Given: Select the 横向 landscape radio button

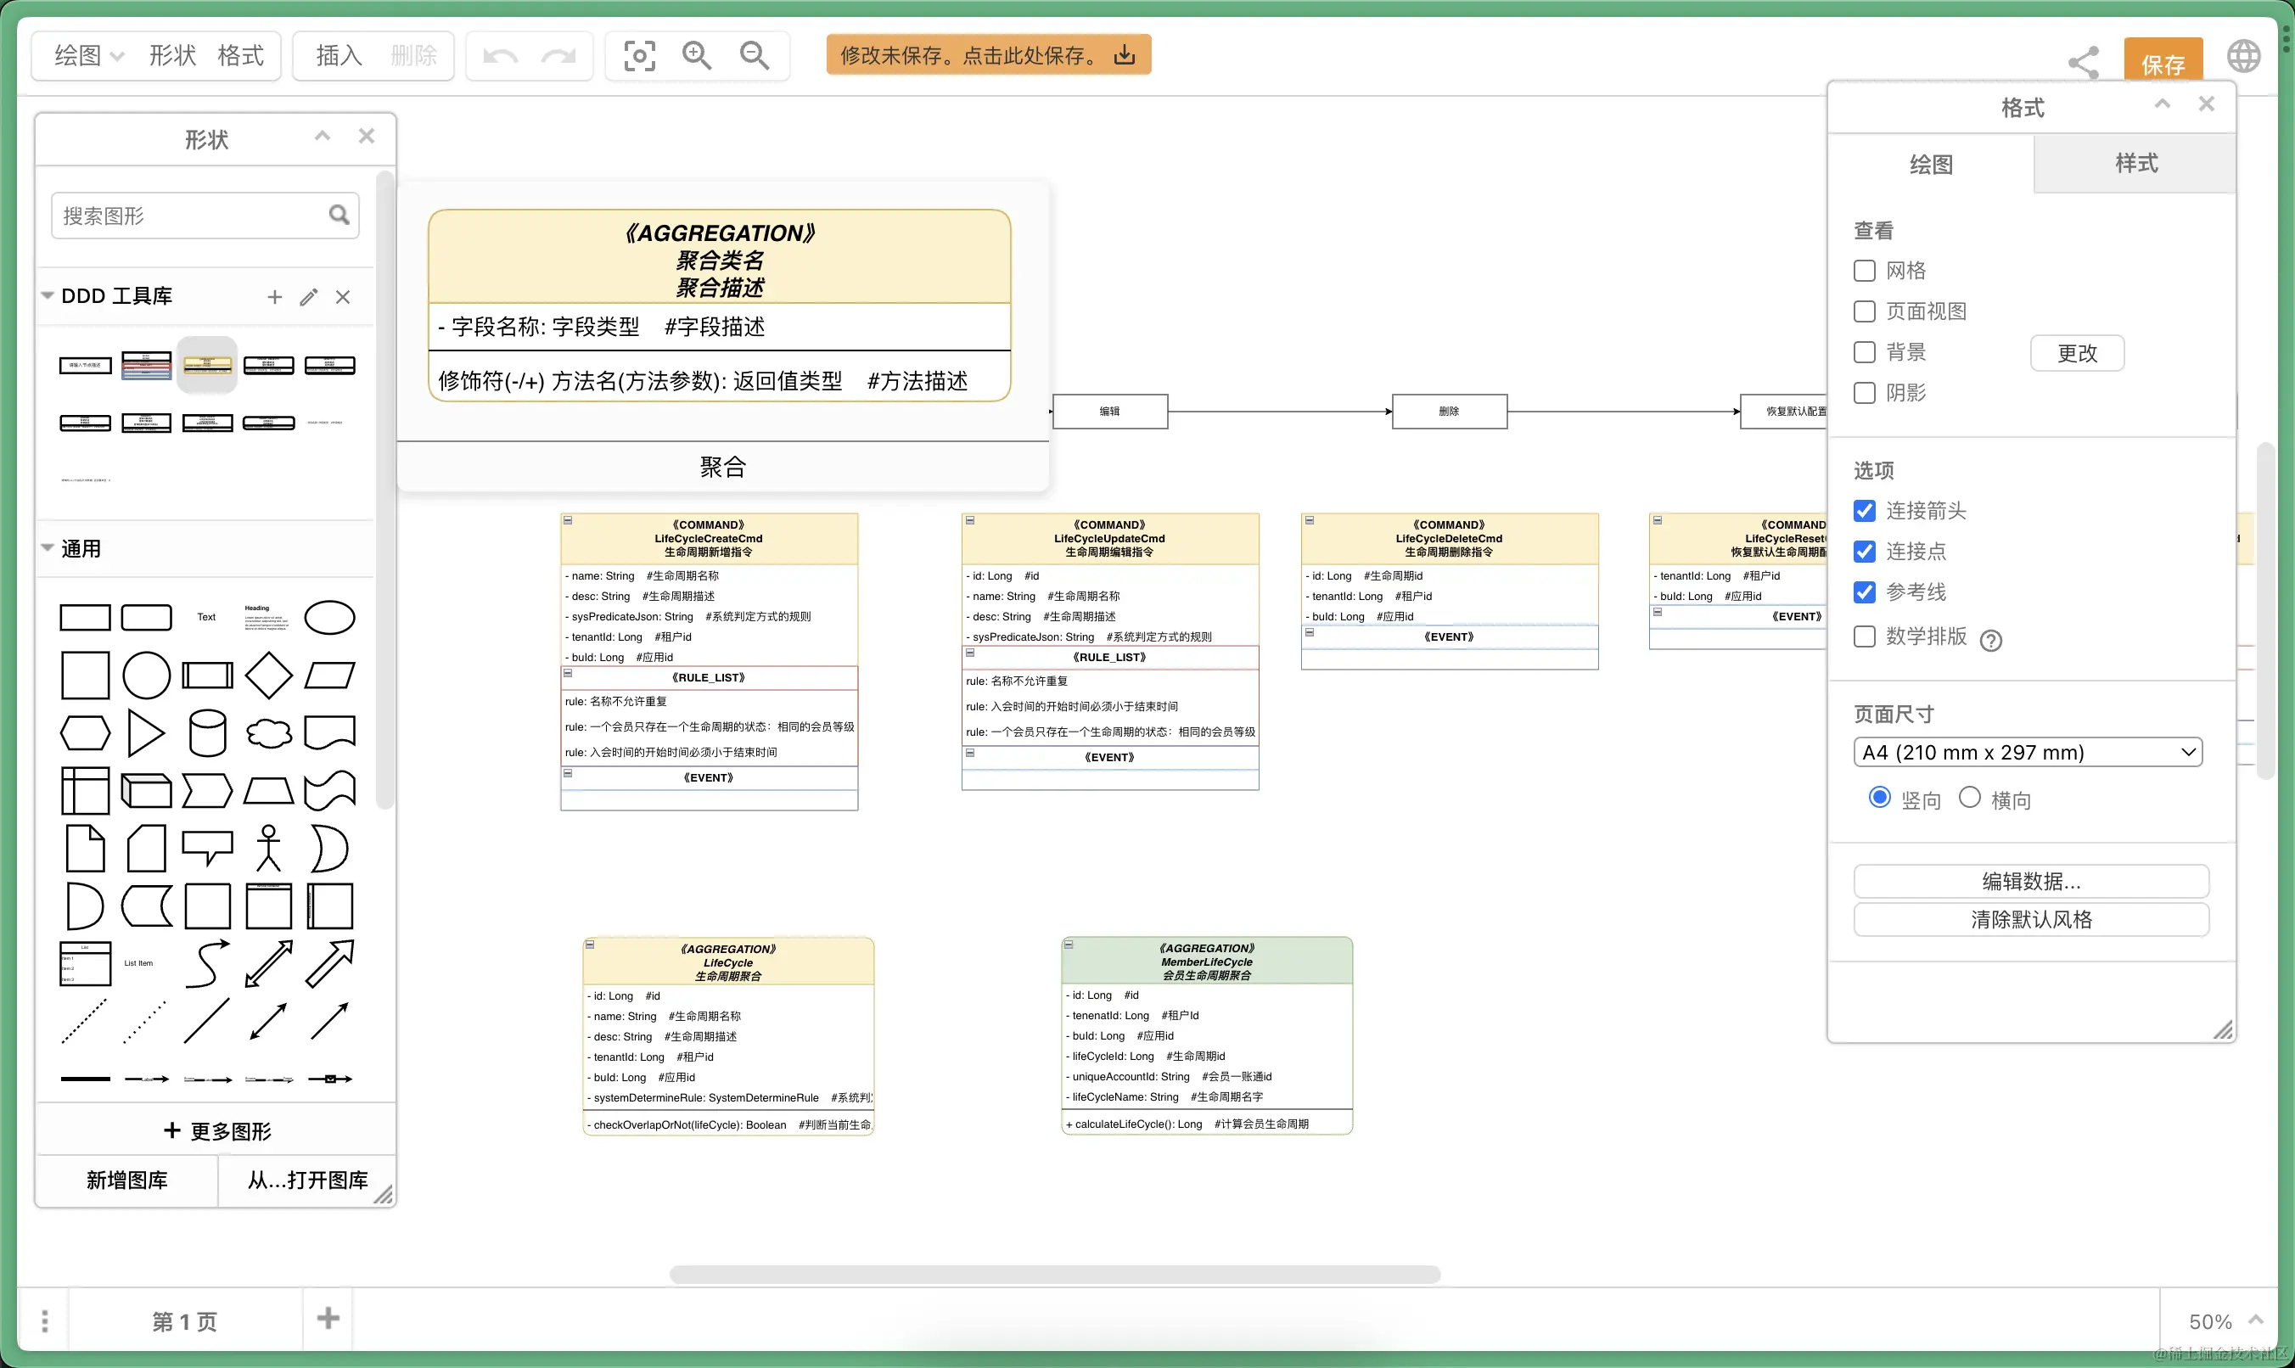Looking at the screenshot, I should click(1969, 798).
